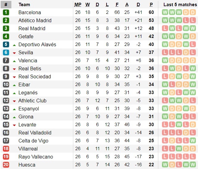Sort by the W wins column header

coord(87,5)
